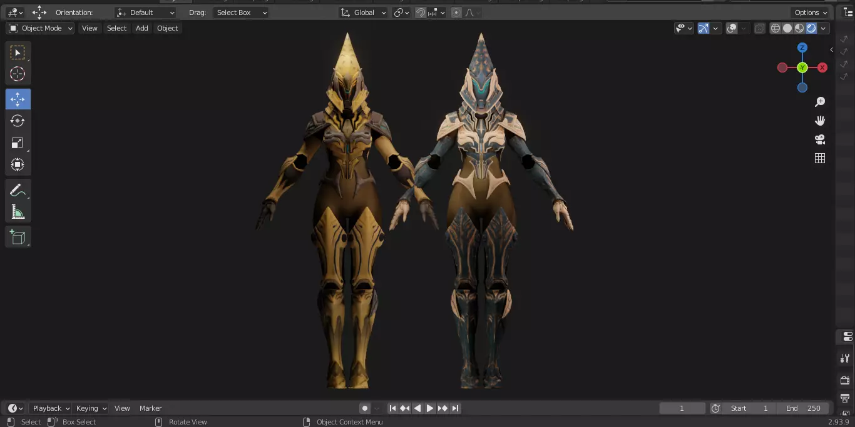Select the Measure ruler tool

[x=18, y=212]
